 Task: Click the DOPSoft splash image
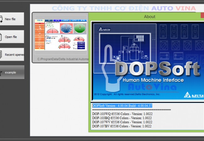(x=148, y=61)
